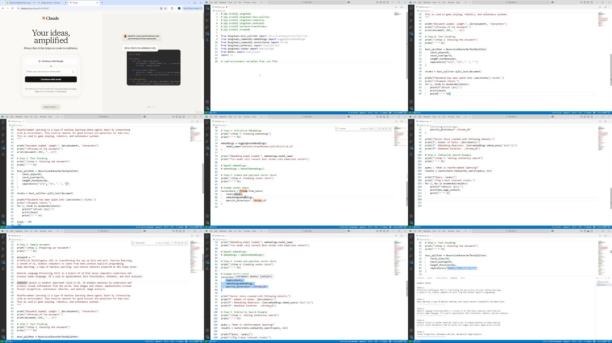Open the Consumer Terms link

62,89
